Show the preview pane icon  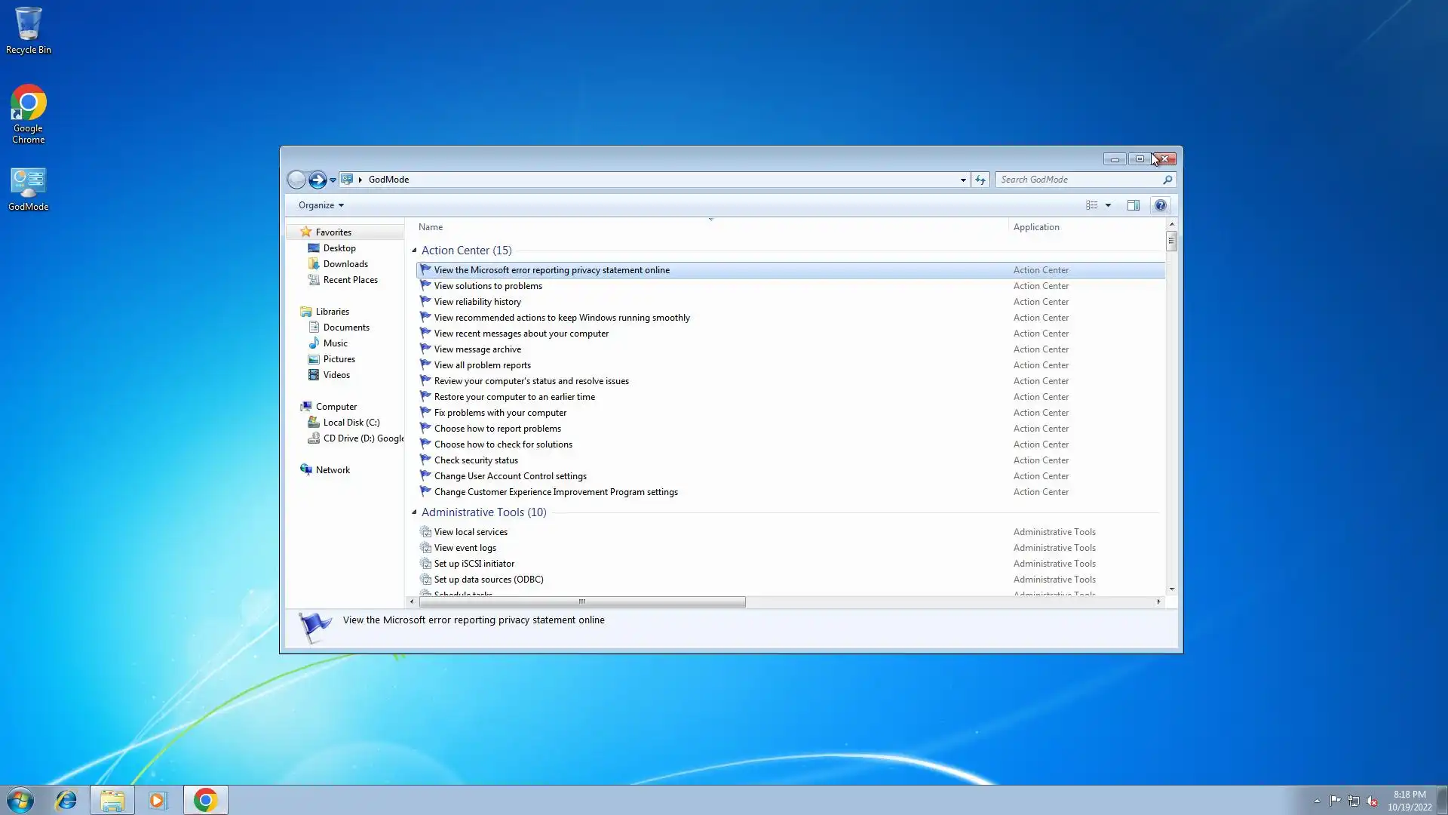[x=1133, y=205]
